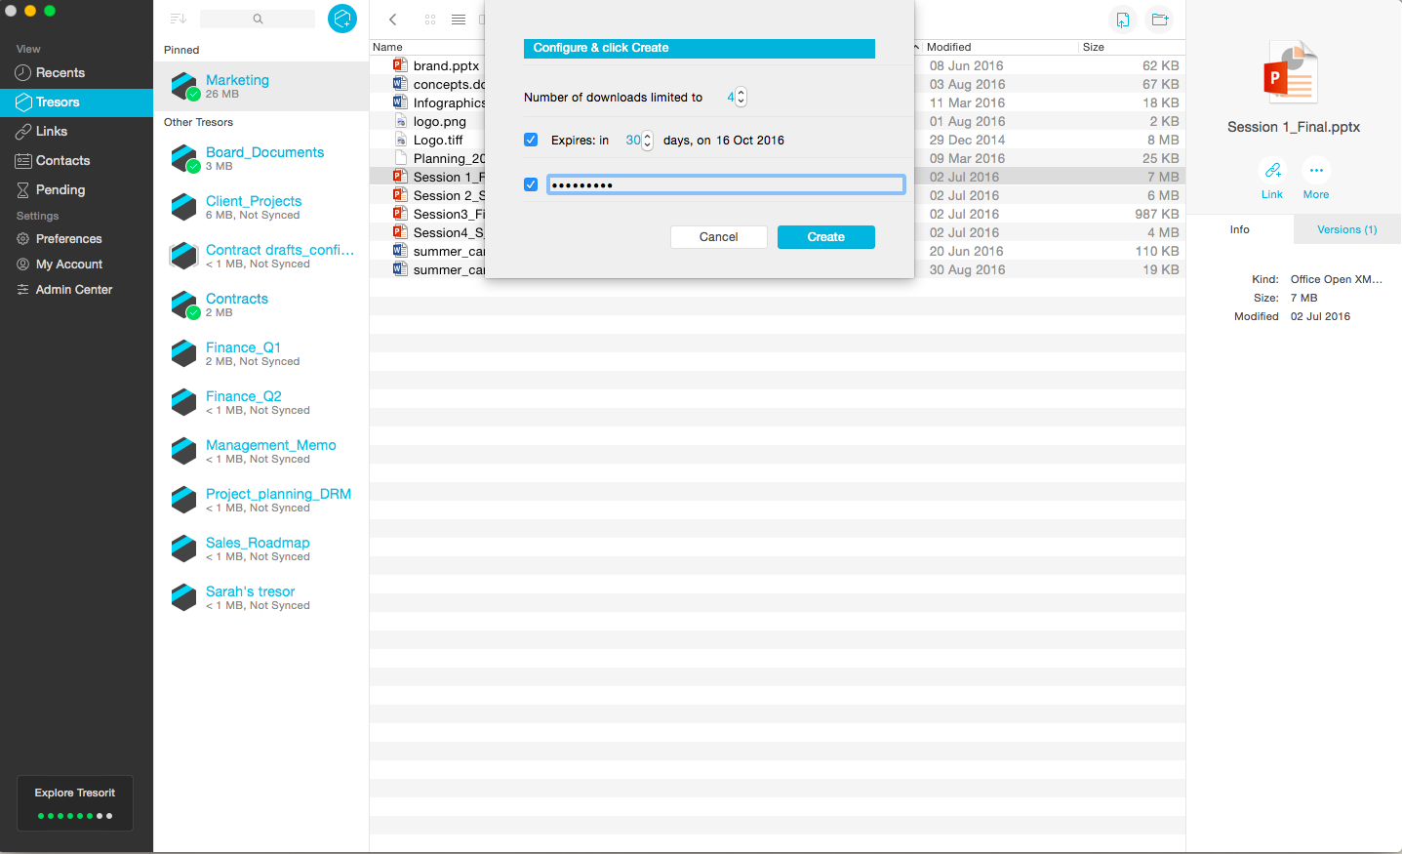Viewport: 1402px width, 854px height.
Task: Adjust the expiry days stepper
Action: click(648, 141)
